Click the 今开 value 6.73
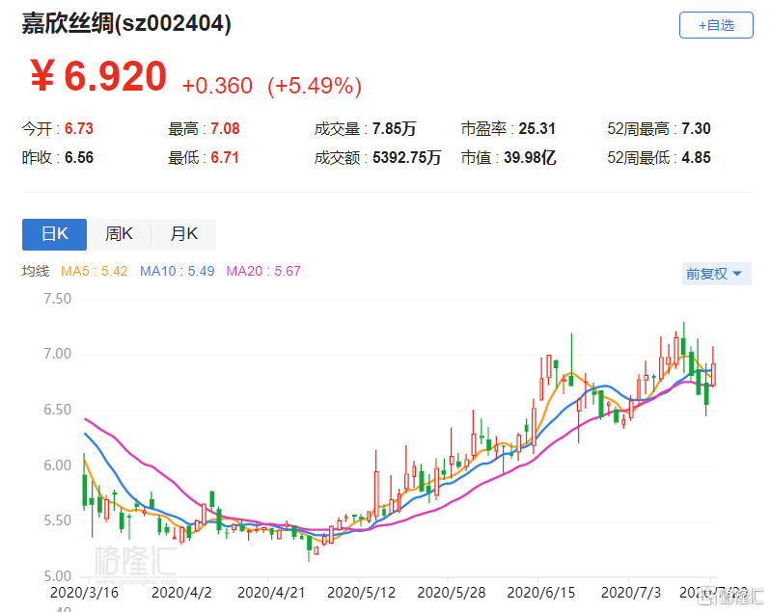 tap(79, 128)
